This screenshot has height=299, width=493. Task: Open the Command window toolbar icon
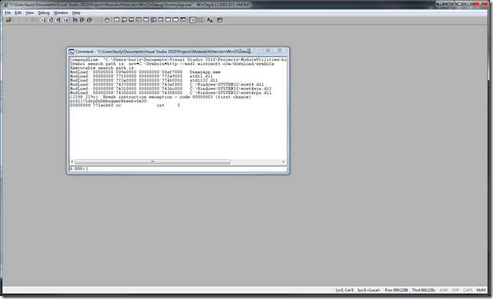pyautogui.click(x=116, y=20)
